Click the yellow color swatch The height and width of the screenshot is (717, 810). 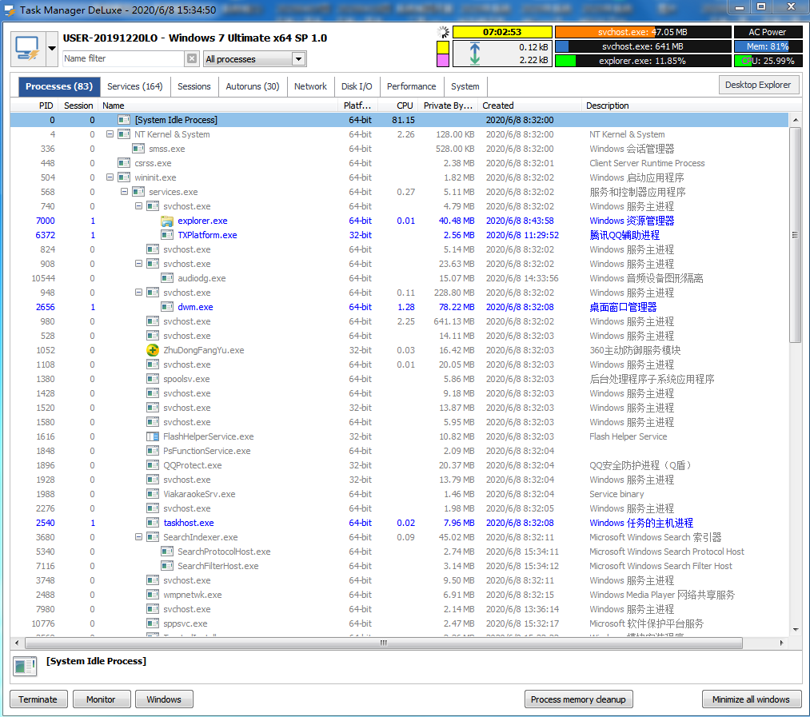[443, 47]
